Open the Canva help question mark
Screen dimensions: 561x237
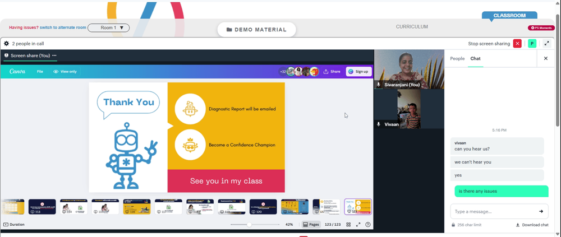[x=368, y=225]
